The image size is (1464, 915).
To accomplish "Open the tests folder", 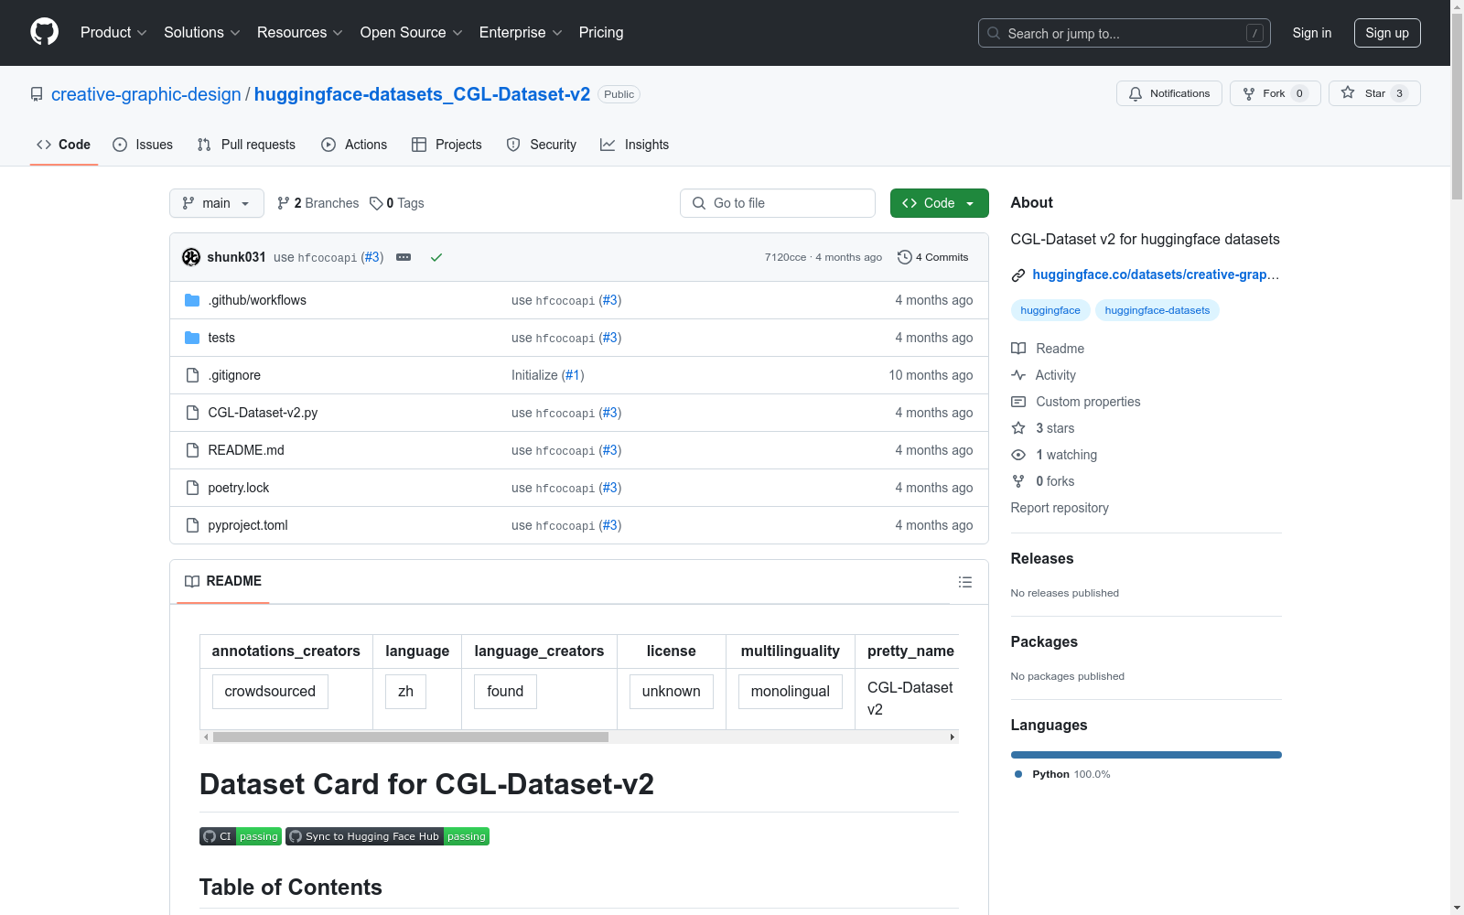I will click(221, 338).
